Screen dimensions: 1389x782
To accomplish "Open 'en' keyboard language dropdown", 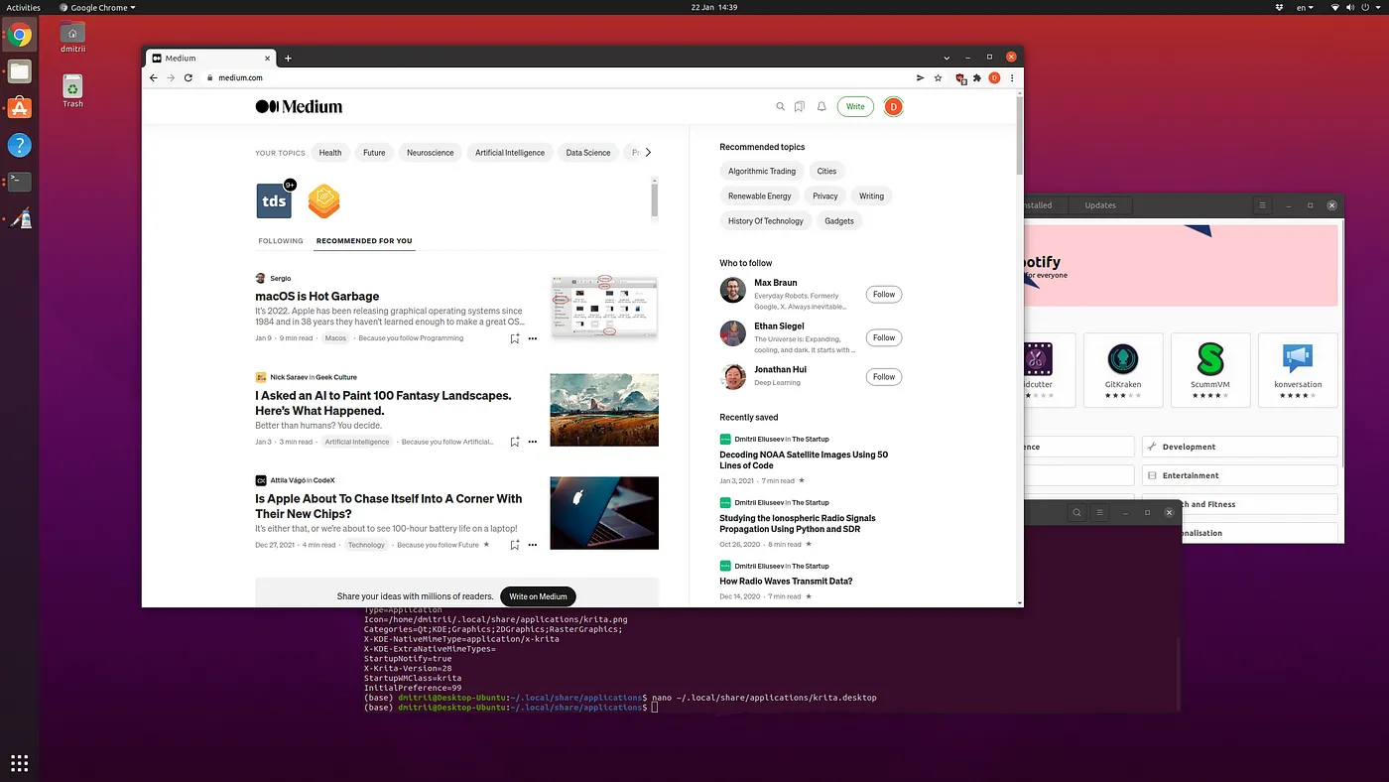I will 1305,7.
